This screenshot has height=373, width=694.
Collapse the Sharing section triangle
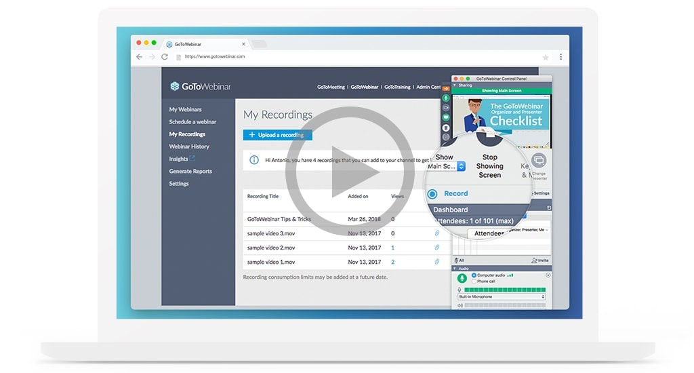[455, 85]
